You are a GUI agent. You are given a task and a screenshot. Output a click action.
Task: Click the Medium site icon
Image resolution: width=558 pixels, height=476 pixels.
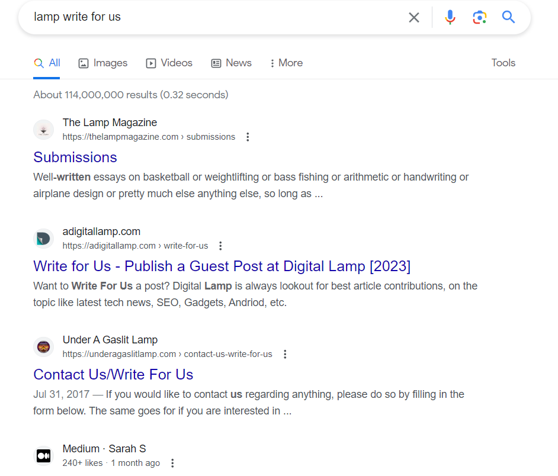(x=43, y=456)
